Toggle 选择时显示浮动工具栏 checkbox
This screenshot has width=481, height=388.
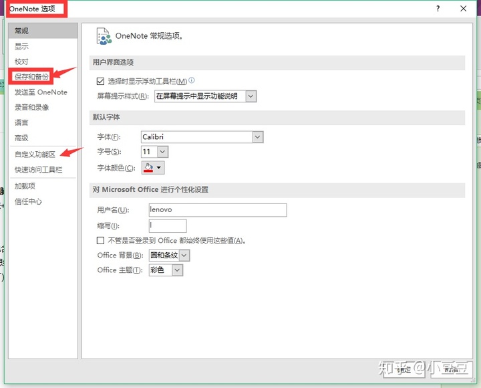pos(100,81)
